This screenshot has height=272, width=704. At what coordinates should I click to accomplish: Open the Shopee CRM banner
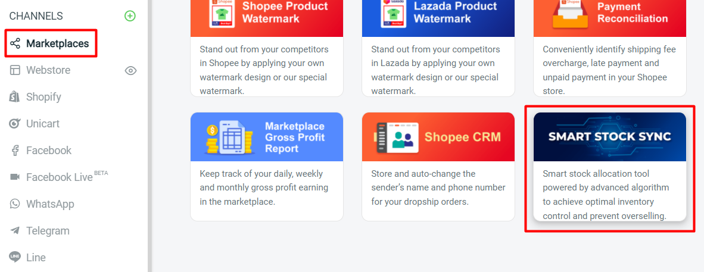(x=438, y=137)
